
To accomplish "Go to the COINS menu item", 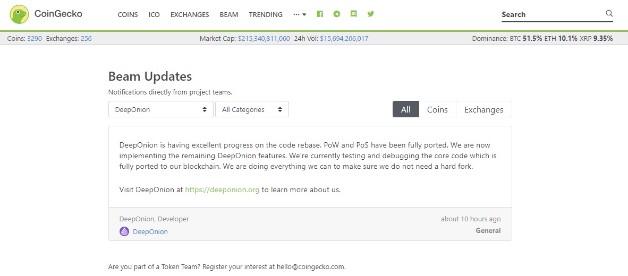I will [x=128, y=14].
